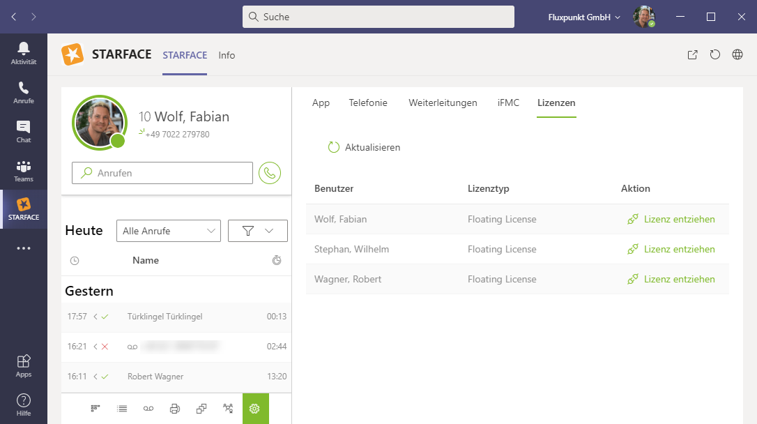757x424 pixels.
Task: Click the Name column header
Action: click(x=146, y=260)
